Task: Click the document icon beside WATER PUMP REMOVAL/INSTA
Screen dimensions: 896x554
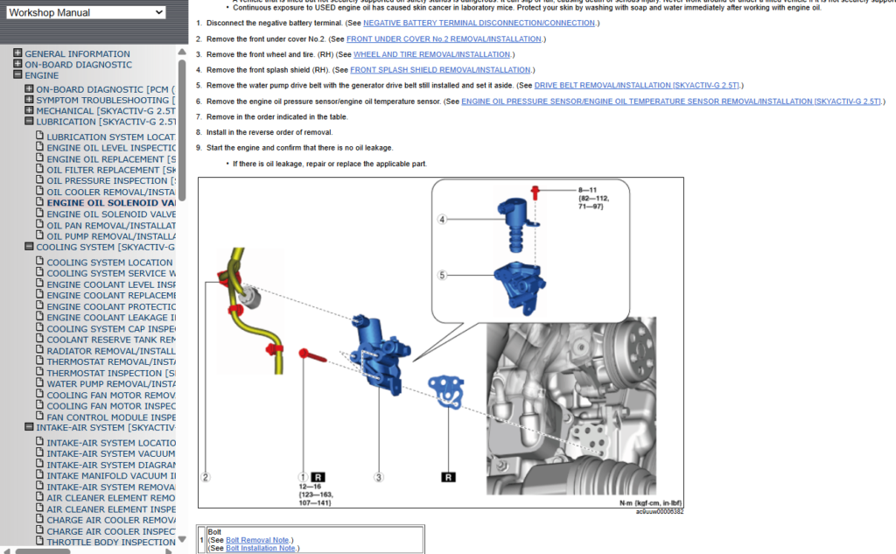Action: coord(39,383)
